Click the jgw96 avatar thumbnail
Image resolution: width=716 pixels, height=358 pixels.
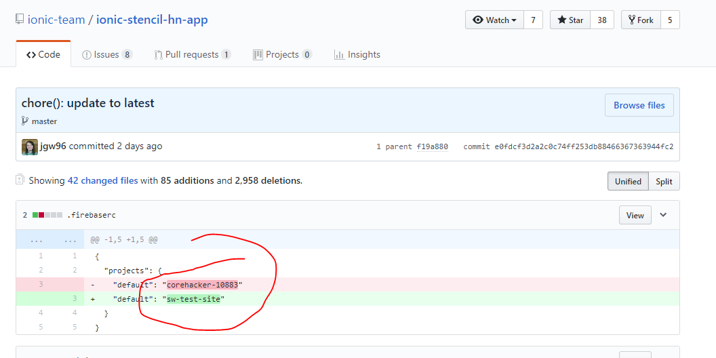(30, 147)
